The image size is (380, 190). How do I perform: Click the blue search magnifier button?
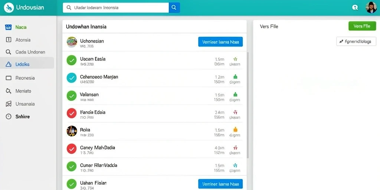174,7
